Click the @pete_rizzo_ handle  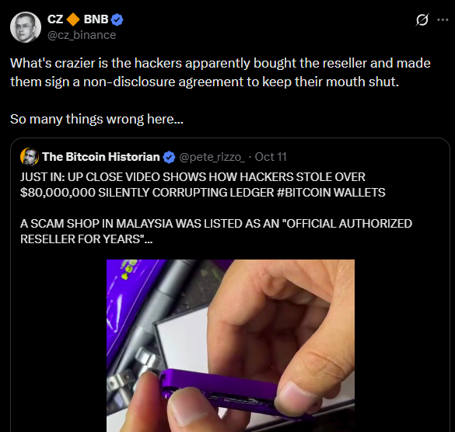click(x=212, y=157)
